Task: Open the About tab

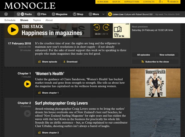Action: [x=49, y=20]
